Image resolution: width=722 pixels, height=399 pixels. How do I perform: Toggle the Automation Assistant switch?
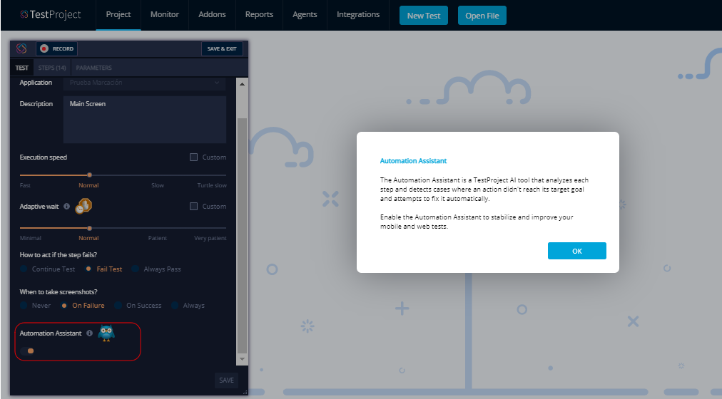[x=27, y=351]
